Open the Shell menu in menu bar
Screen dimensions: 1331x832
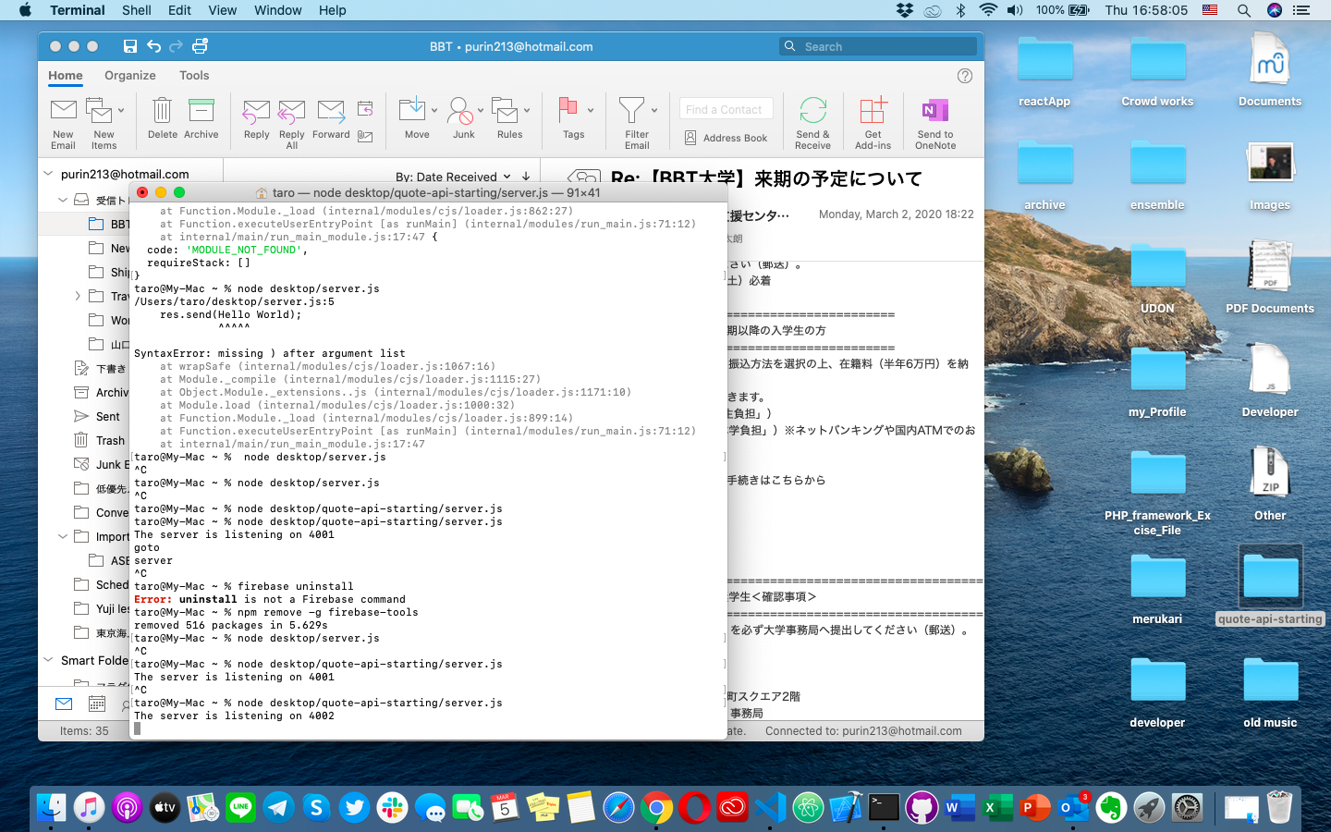[137, 10]
